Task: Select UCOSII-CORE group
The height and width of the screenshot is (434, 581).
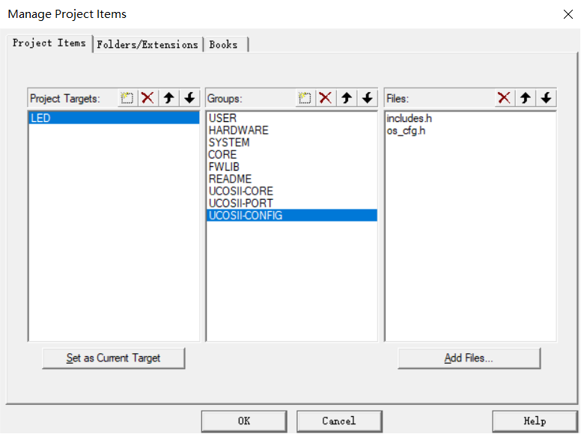Action: tap(291, 191)
